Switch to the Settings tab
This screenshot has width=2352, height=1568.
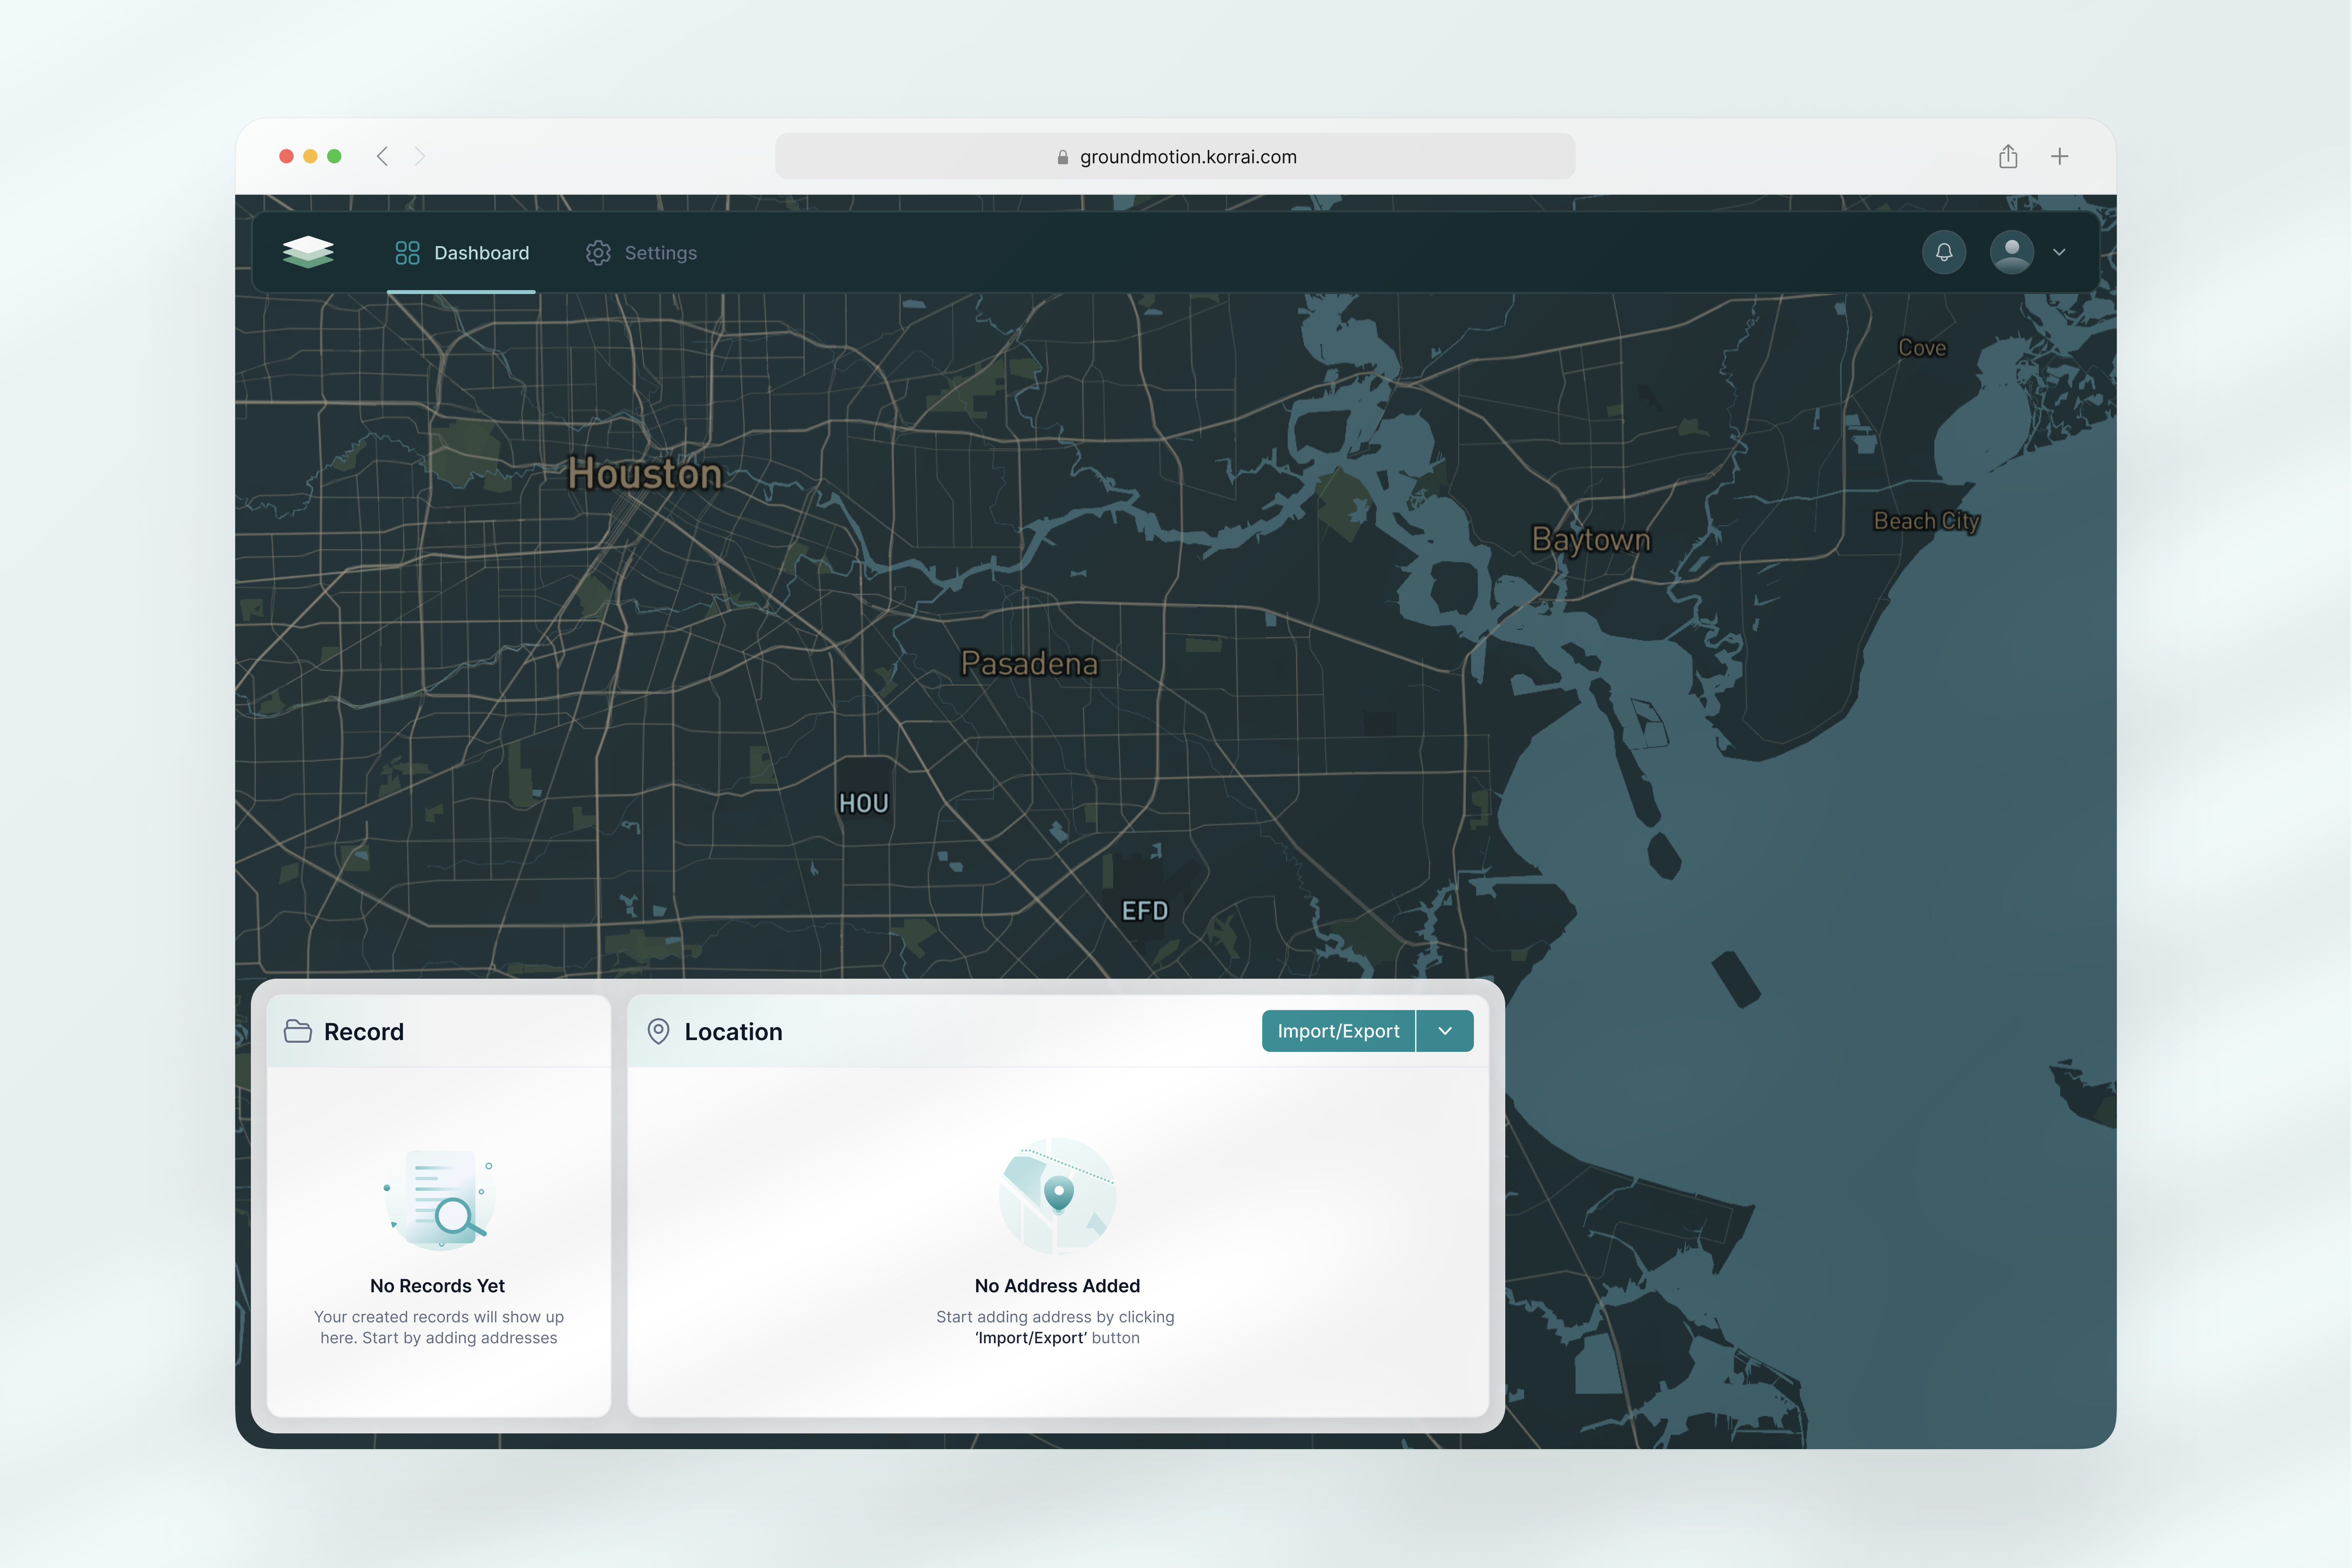(x=659, y=252)
